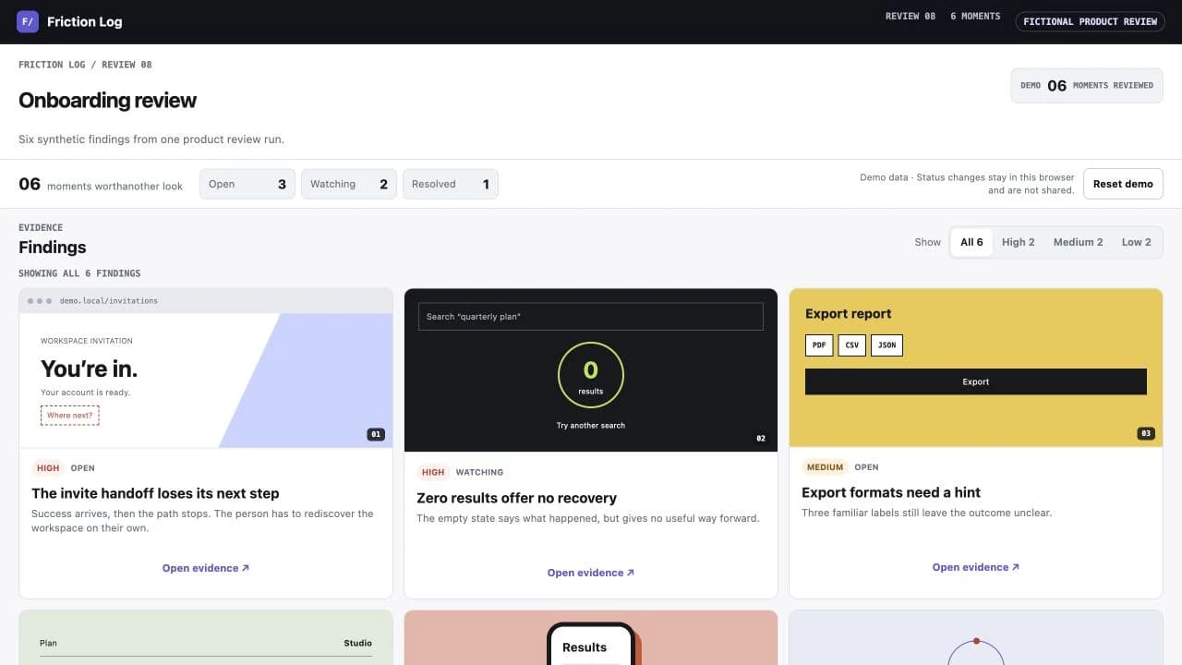Filter findings by Open status
The height and width of the screenshot is (665, 1182).
(x=247, y=184)
